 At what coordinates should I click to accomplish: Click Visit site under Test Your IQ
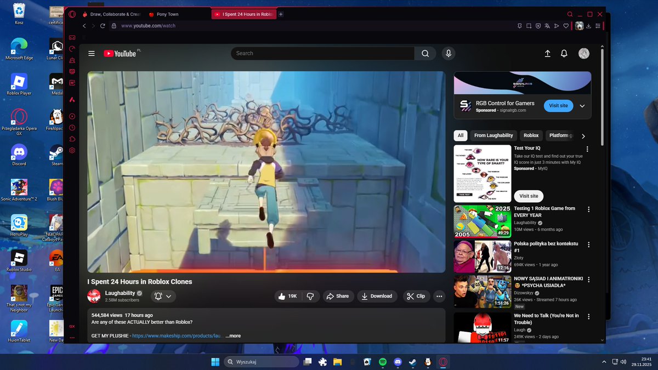click(529, 196)
